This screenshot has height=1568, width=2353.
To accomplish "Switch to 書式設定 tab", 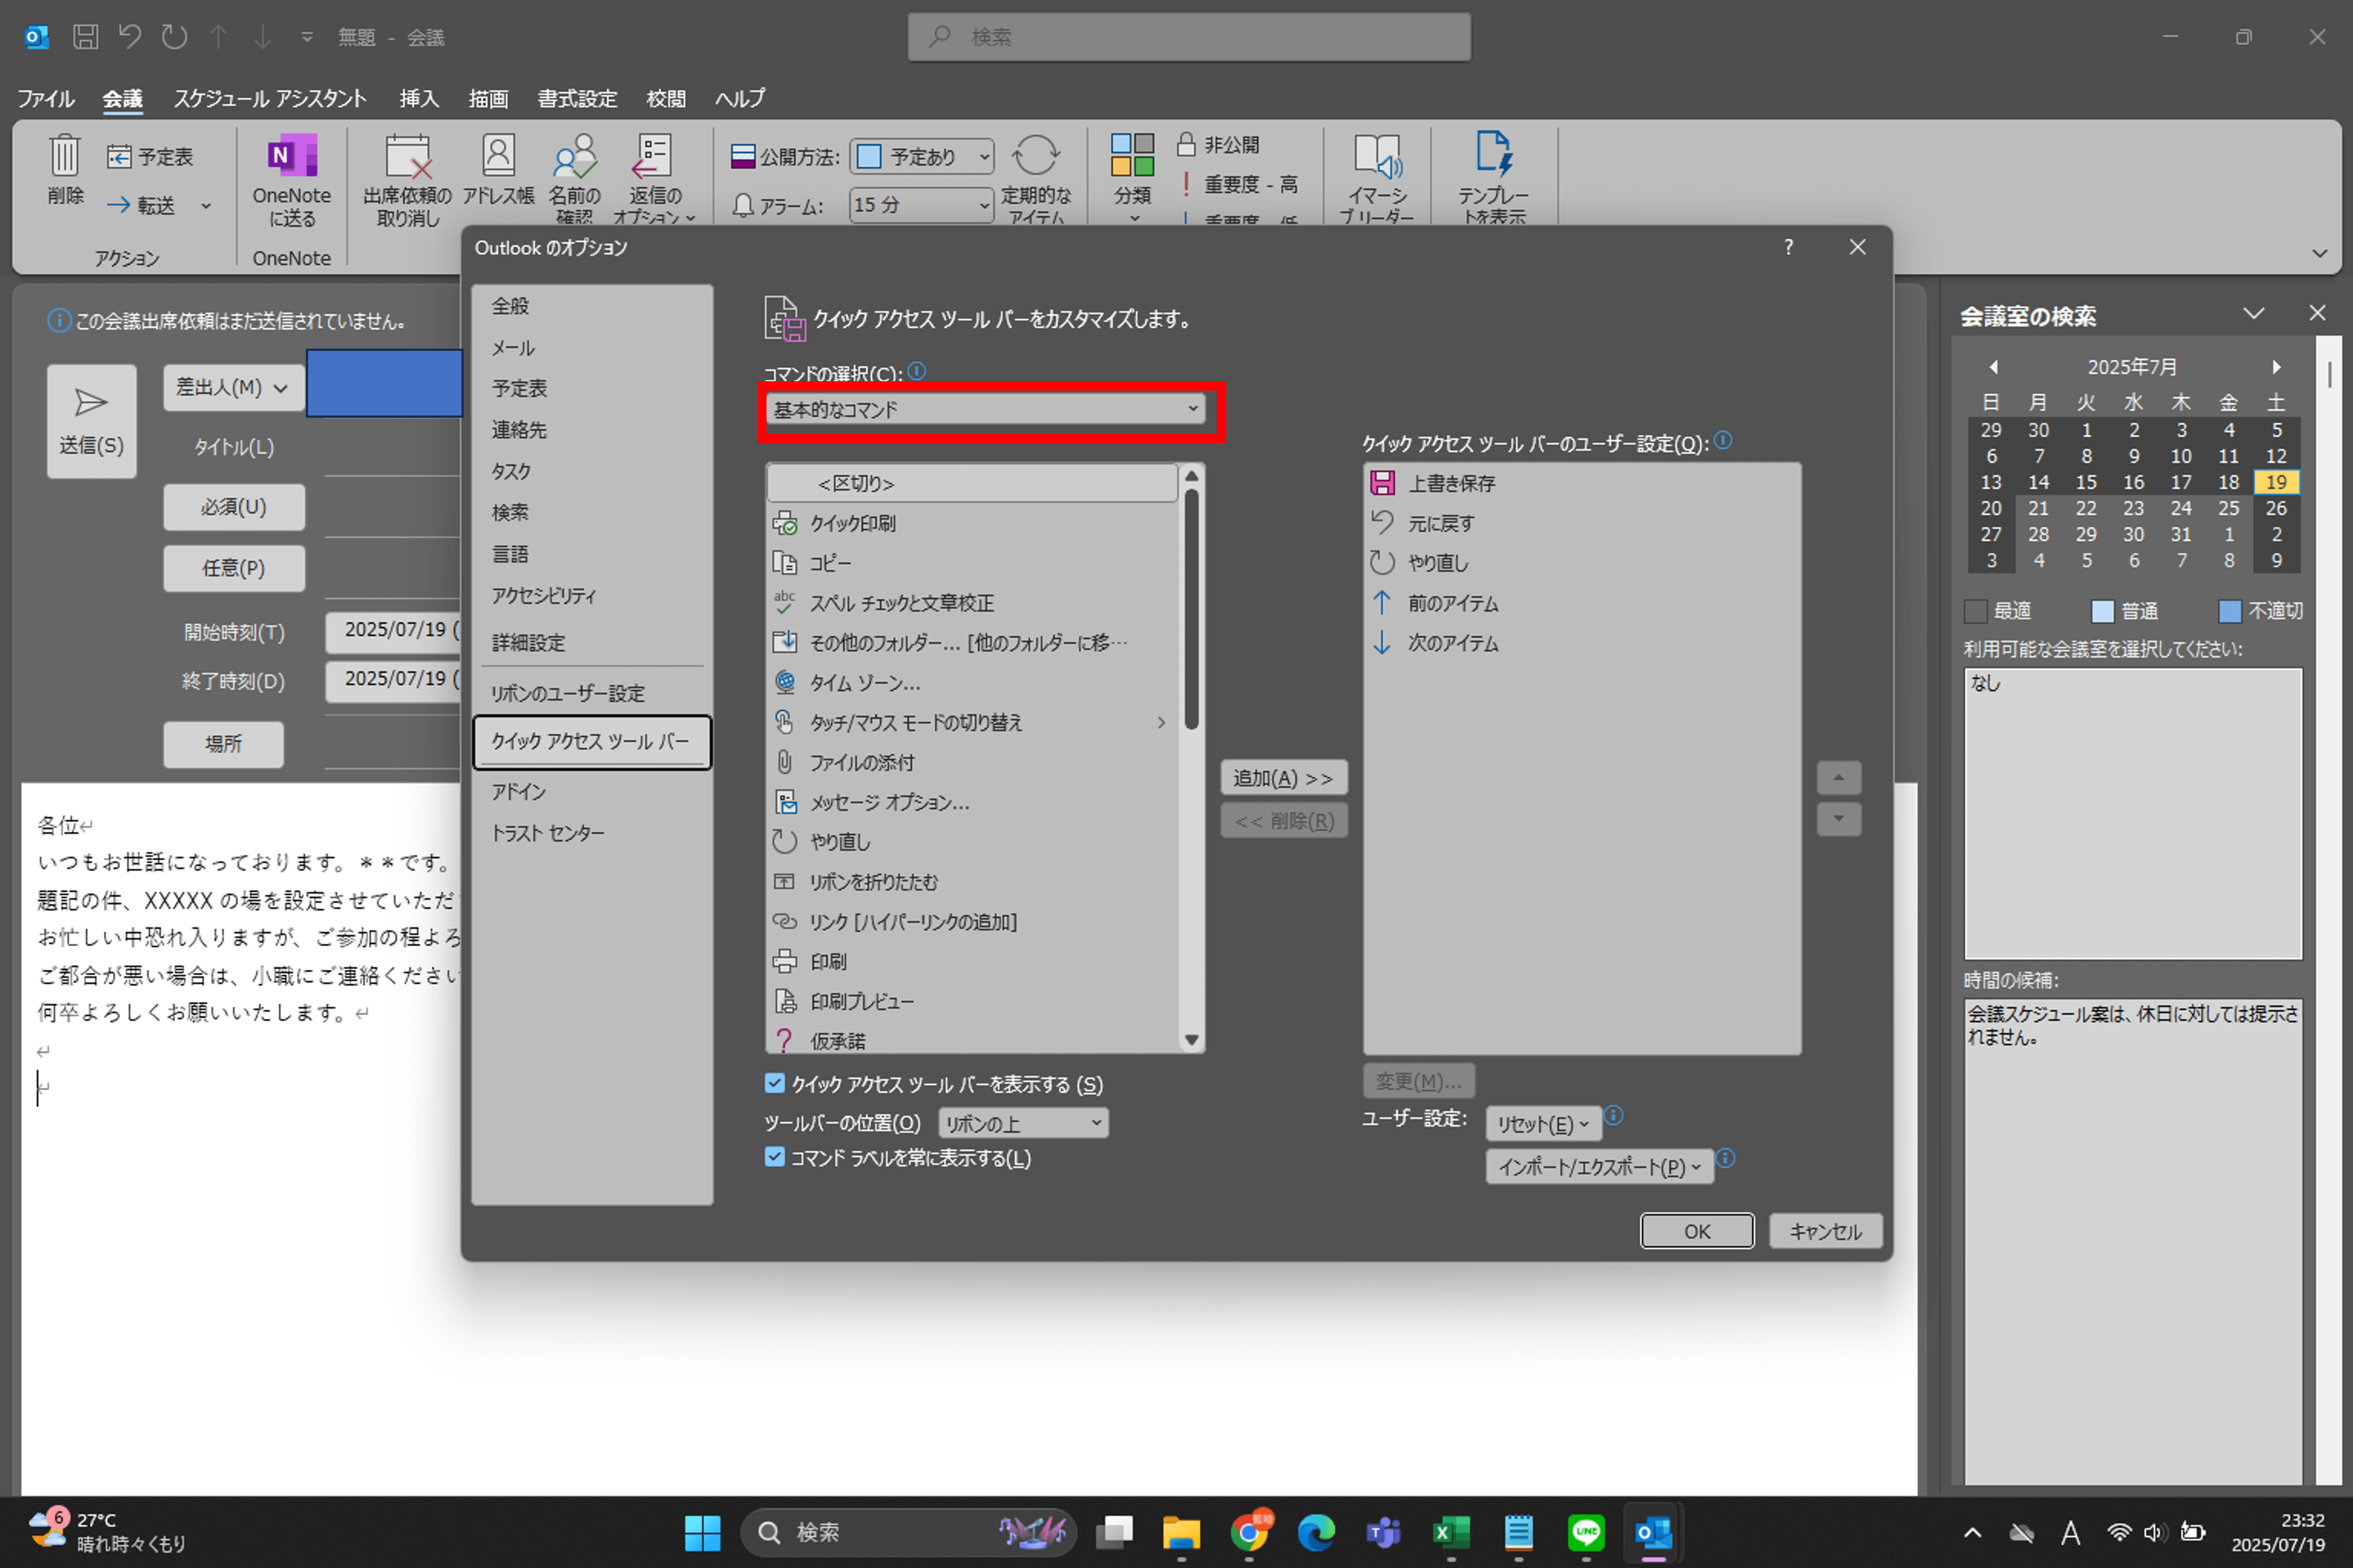I will tap(577, 98).
